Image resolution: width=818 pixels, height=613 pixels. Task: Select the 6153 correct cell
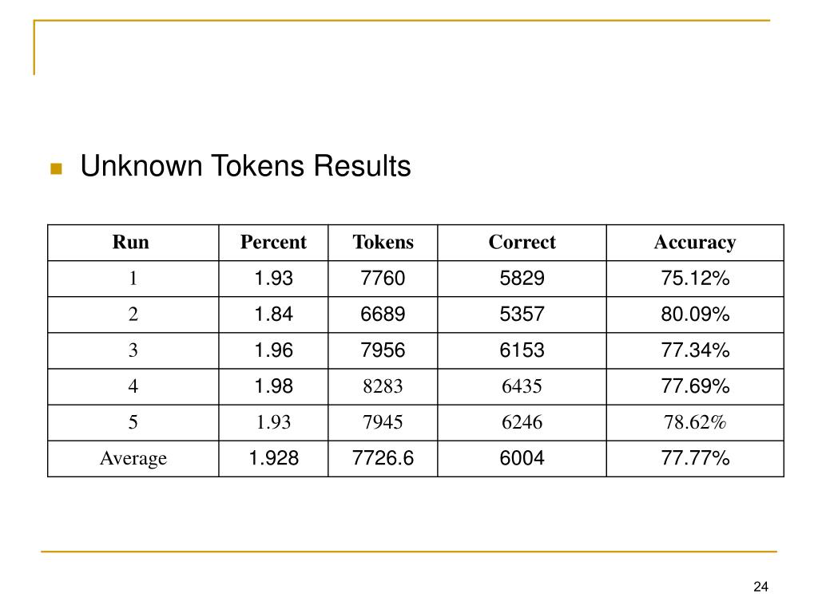tap(522, 351)
